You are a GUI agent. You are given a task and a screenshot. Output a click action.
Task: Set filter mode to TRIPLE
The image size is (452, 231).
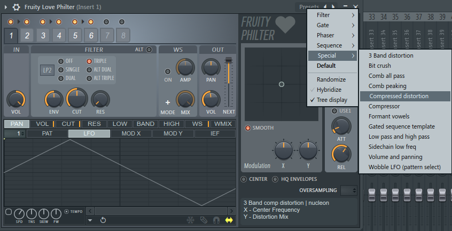89,61
